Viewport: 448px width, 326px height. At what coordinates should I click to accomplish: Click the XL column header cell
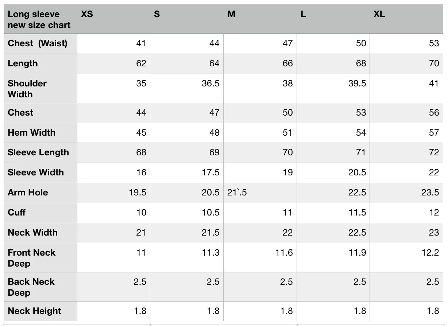pos(406,19)
